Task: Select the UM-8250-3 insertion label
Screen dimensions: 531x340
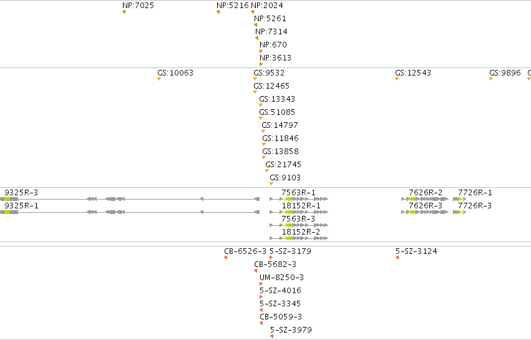Action: pyautogui.click(x=282, y=278)
